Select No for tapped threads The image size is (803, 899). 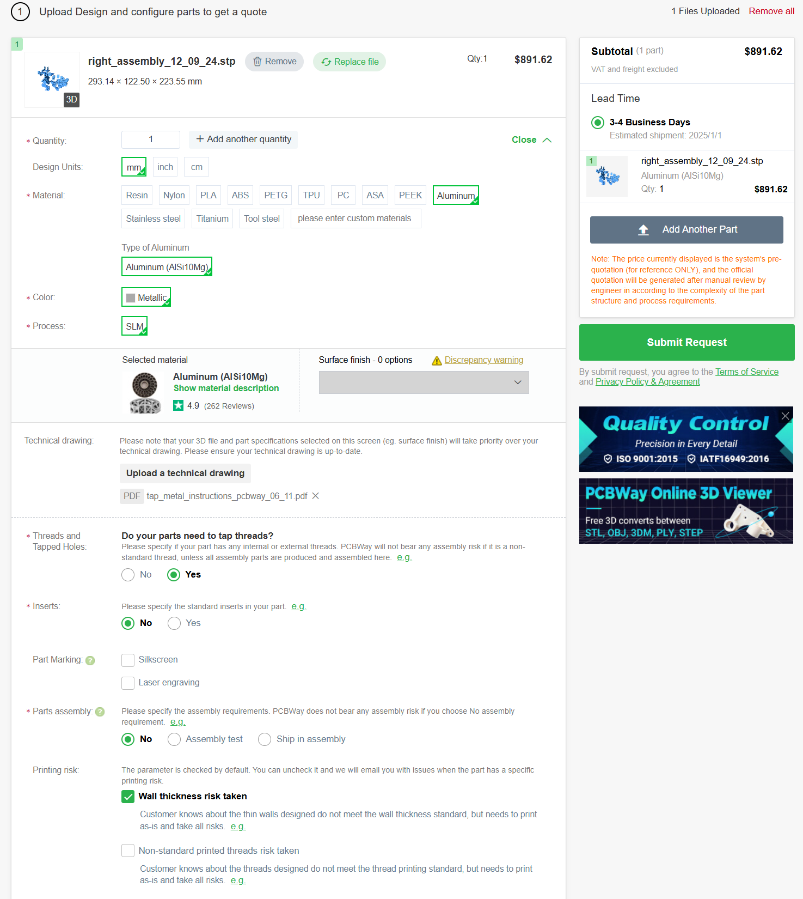tap(128, 575)
